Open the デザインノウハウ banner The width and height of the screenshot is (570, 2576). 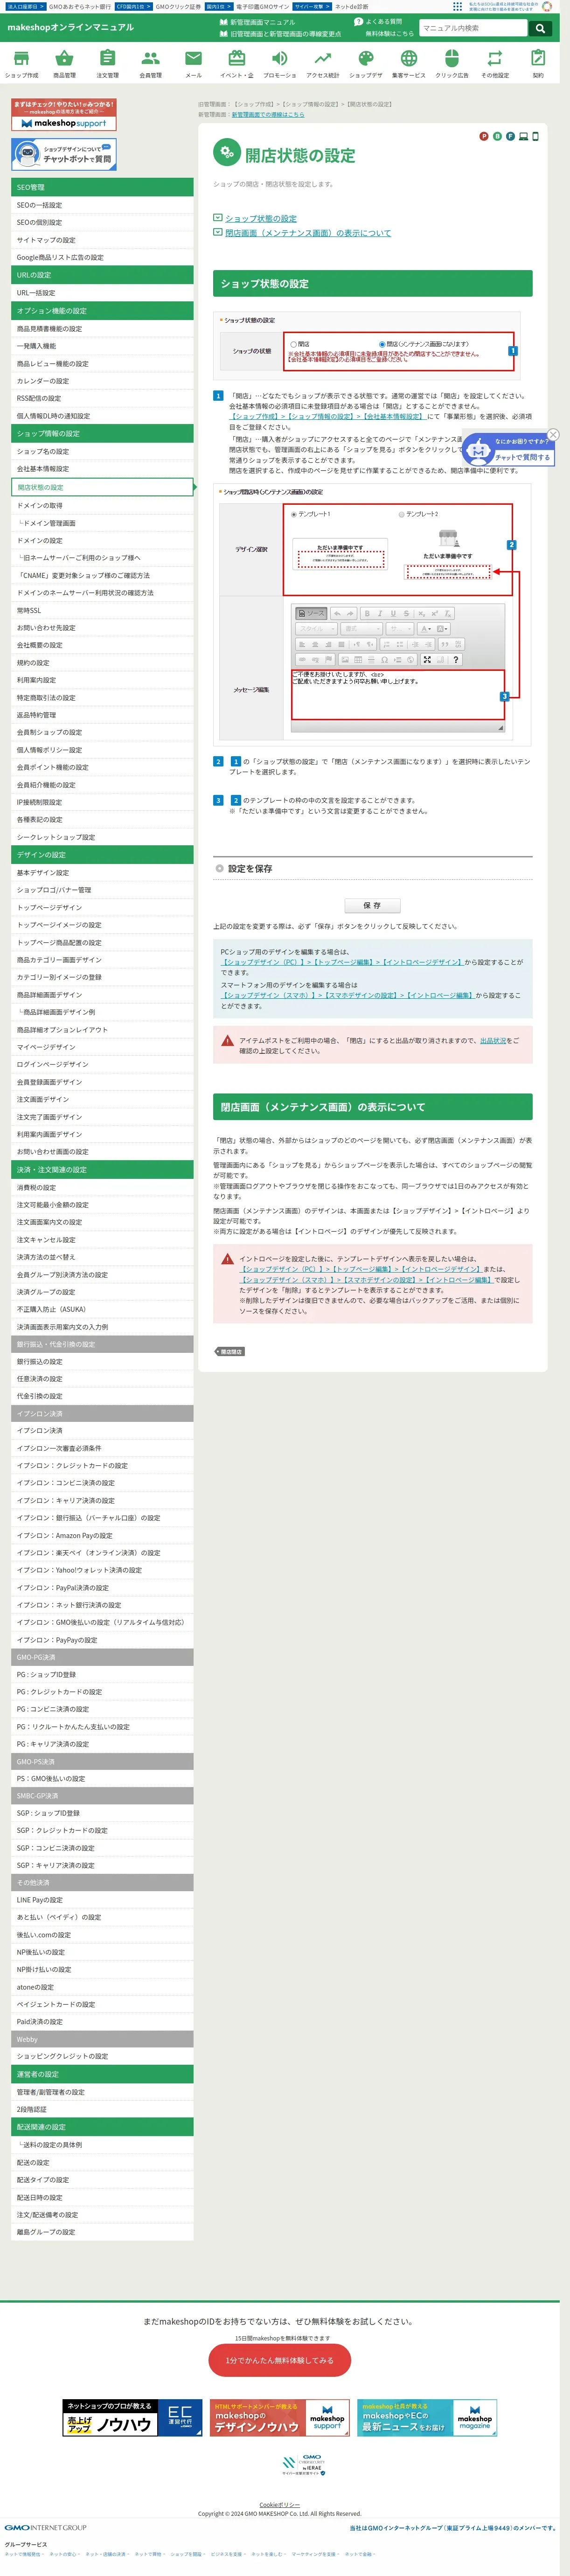280,2418
